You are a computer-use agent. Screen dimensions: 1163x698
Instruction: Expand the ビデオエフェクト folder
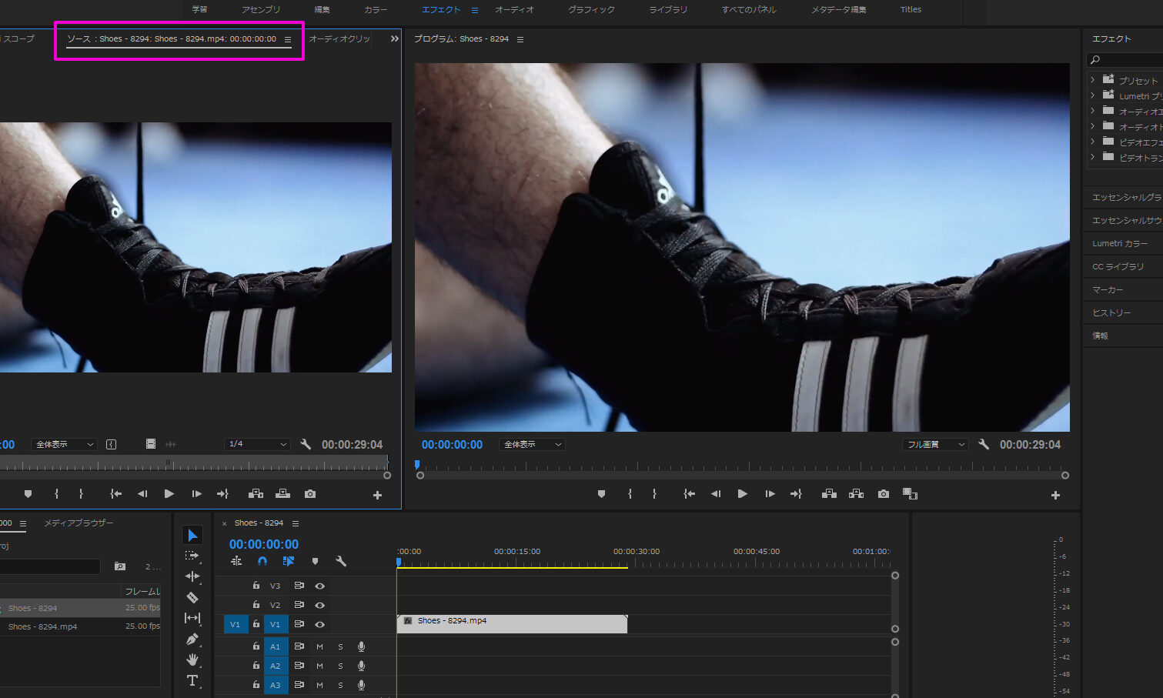[1092, 142]
